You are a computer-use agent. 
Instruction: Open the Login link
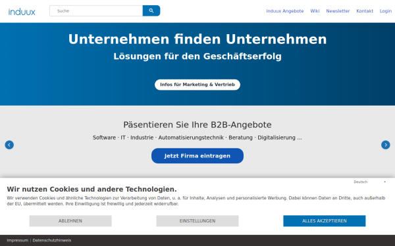tap(385, 11)
